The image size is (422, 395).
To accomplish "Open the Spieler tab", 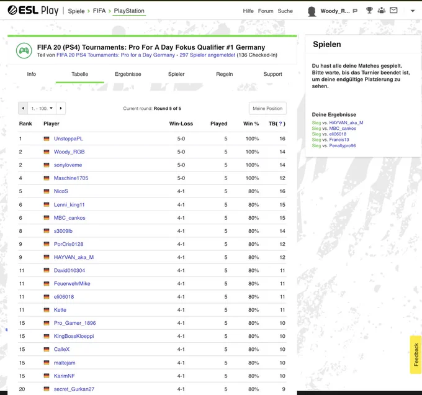I will [176, 74].
